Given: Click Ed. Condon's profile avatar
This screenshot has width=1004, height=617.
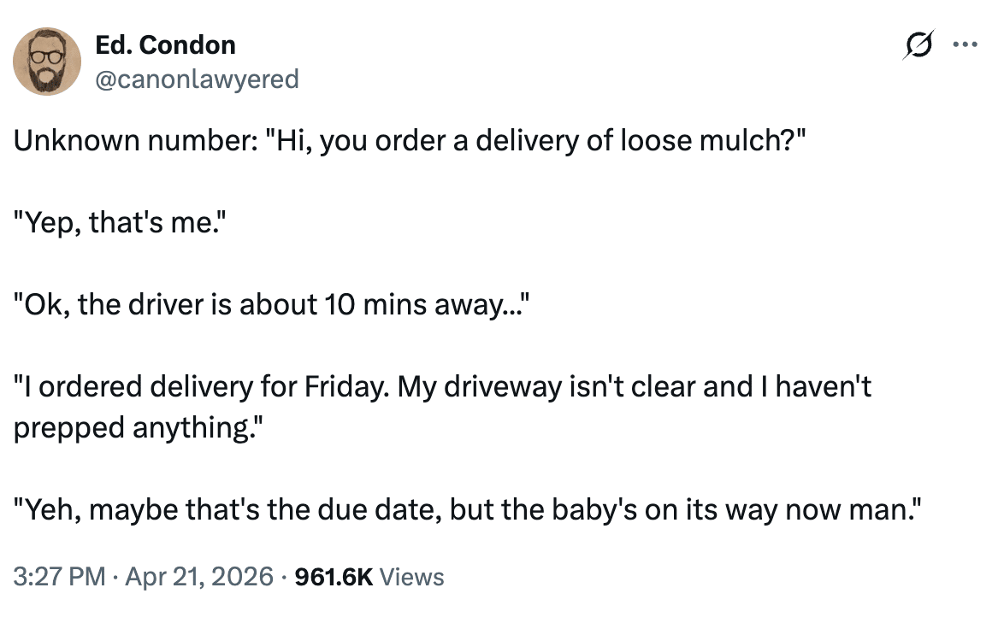Looking at the screenshot, I should click(x=47, y=62).
